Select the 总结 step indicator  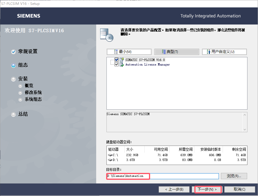coord(13,114)
